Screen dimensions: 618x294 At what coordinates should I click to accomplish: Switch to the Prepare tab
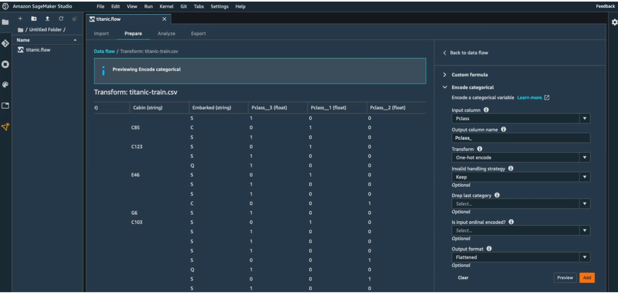(133, 34)
